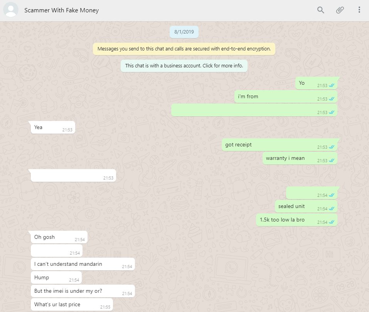Select the 'I can't understand mandarin' message
The width and height of the screenshot is (369, 312).
(x=83, y=264)
